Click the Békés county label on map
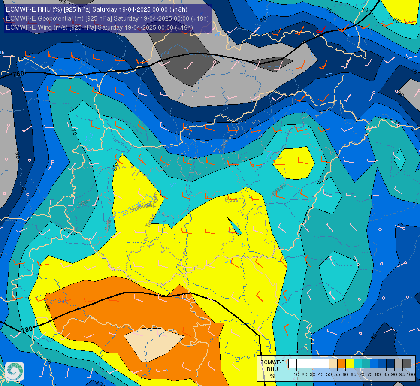 tap(278, 189)
